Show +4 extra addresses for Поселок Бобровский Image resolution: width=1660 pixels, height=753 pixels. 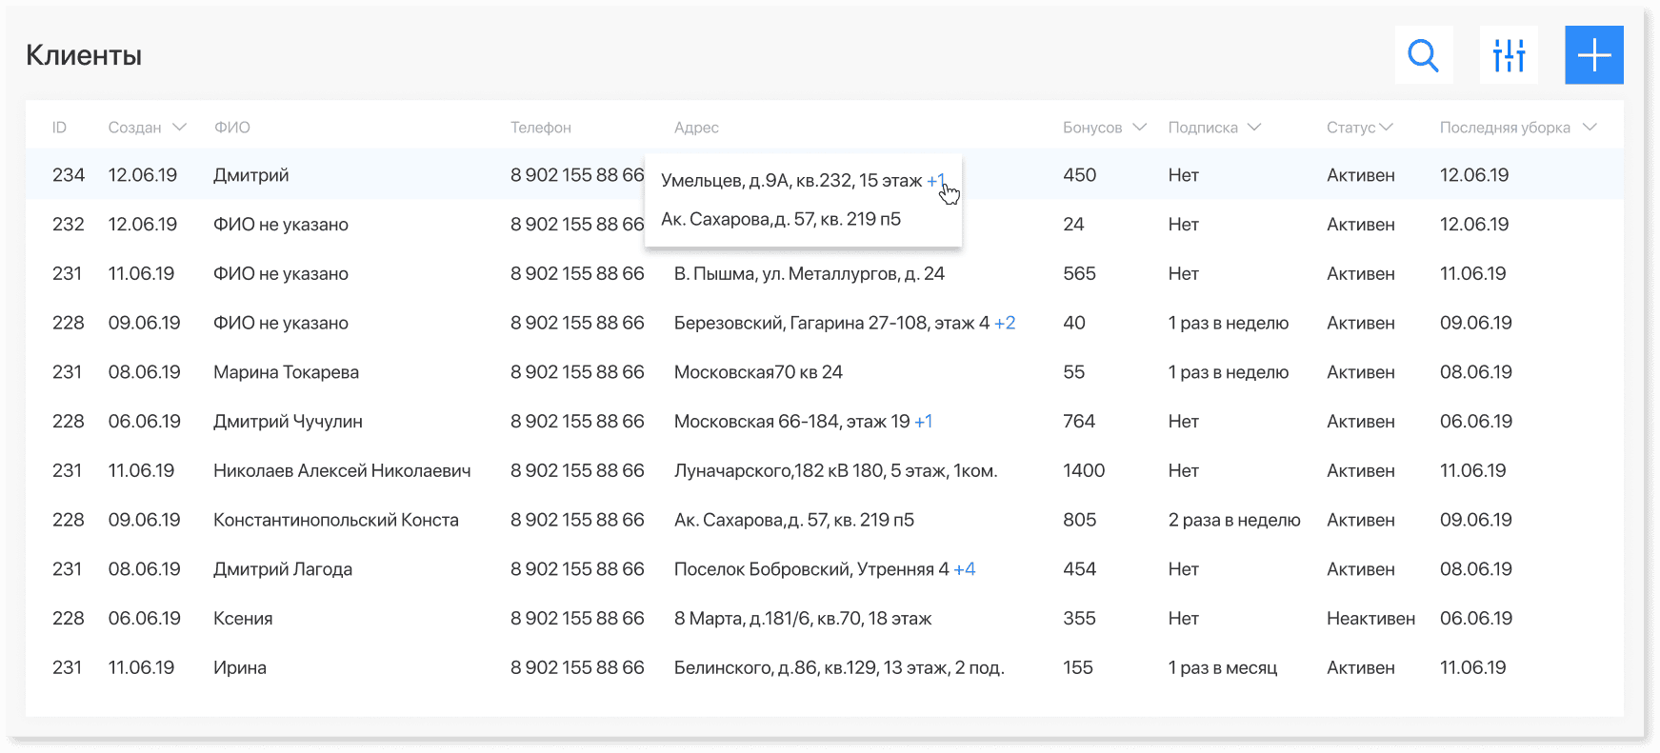point(964,569)
